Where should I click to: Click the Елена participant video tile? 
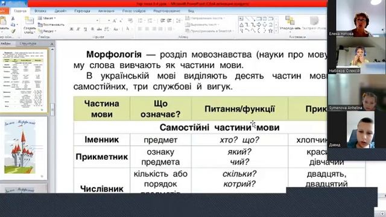click(x=356, y=19)
